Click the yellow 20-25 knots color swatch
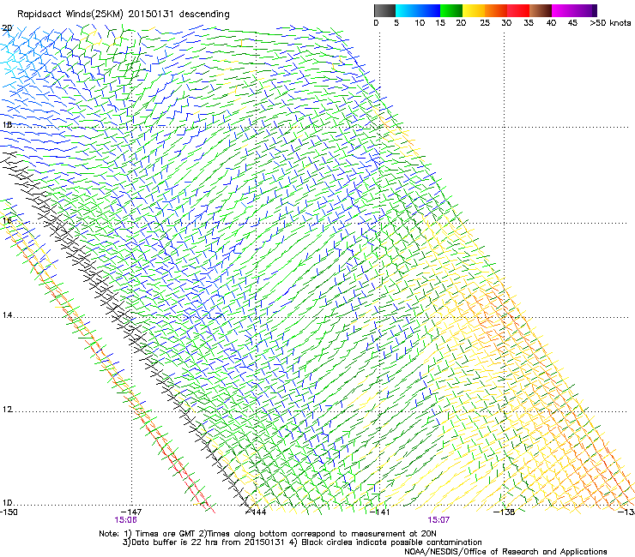635x557 pixels. pos(474,10)
